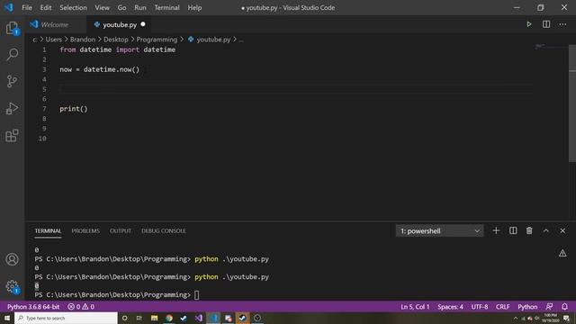Open the Accounts menu icon

[12, 259]
